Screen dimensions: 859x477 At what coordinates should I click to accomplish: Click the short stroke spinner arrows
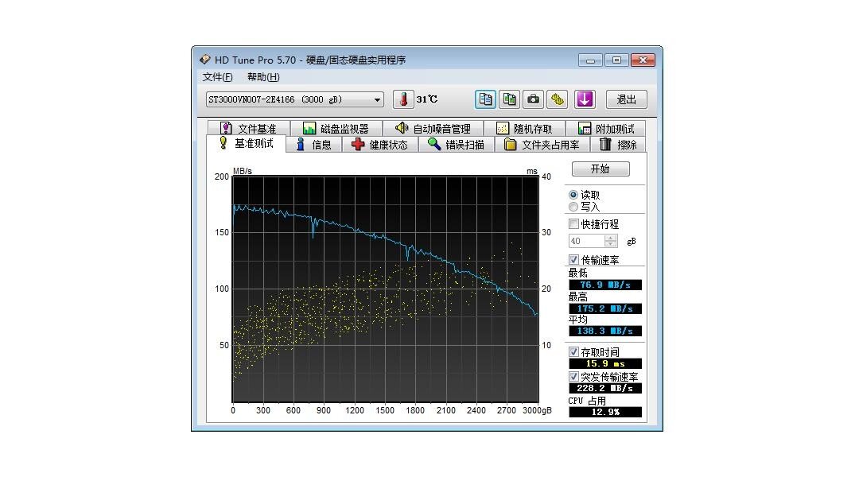pyautogui.click(x=611, y=241)
